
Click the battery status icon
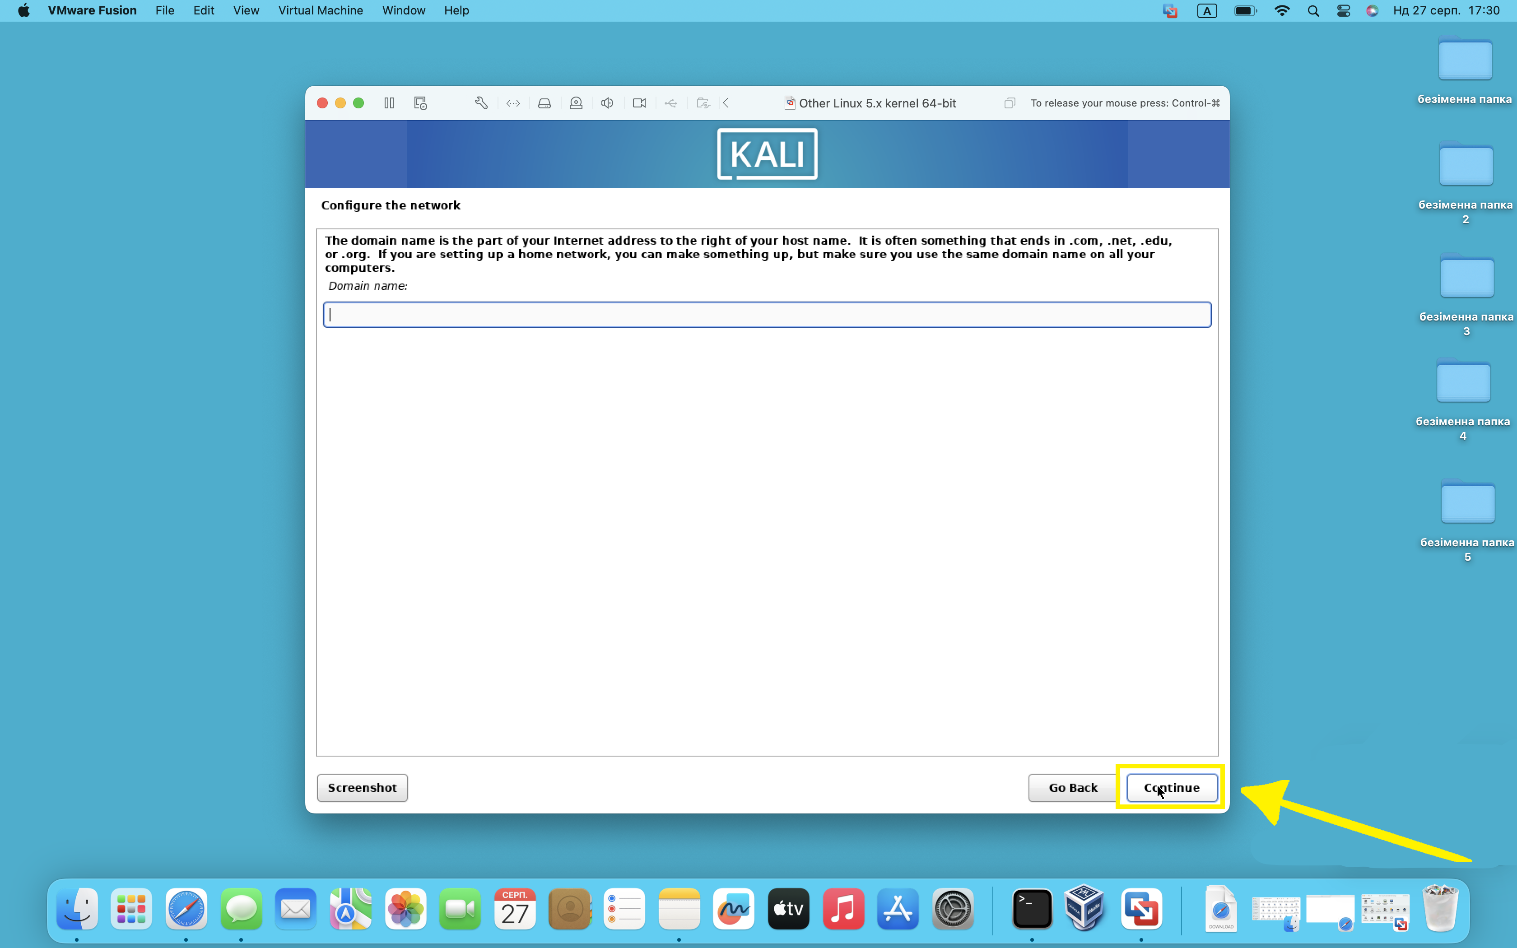click(1246, 11)
